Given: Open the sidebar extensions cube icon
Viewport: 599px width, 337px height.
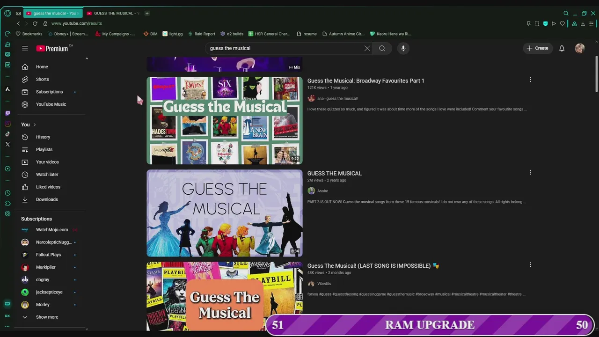Looking at the screenshot, I should (7, 203).
